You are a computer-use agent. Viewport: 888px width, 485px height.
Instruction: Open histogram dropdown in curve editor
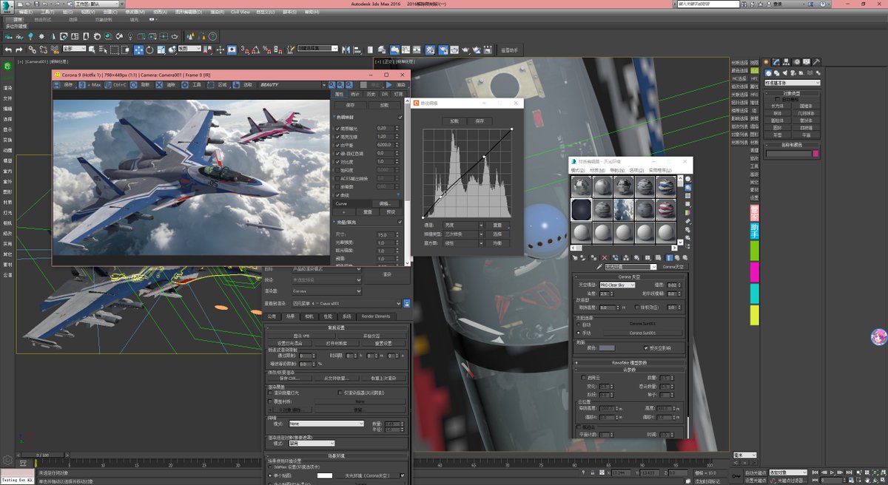(x=463, y=243)
